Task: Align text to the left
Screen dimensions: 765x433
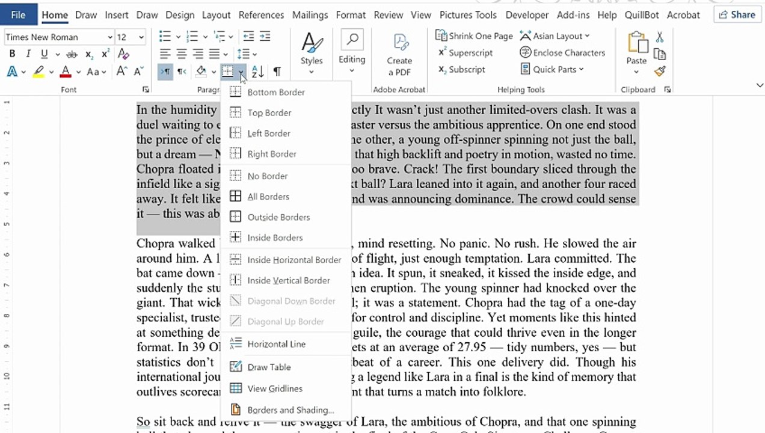Action: 165,54
